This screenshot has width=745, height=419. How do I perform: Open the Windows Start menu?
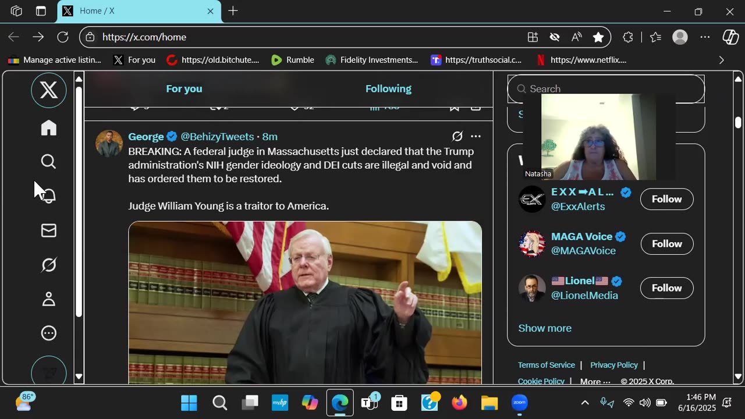pyautogui.click(x=189, y=403)
